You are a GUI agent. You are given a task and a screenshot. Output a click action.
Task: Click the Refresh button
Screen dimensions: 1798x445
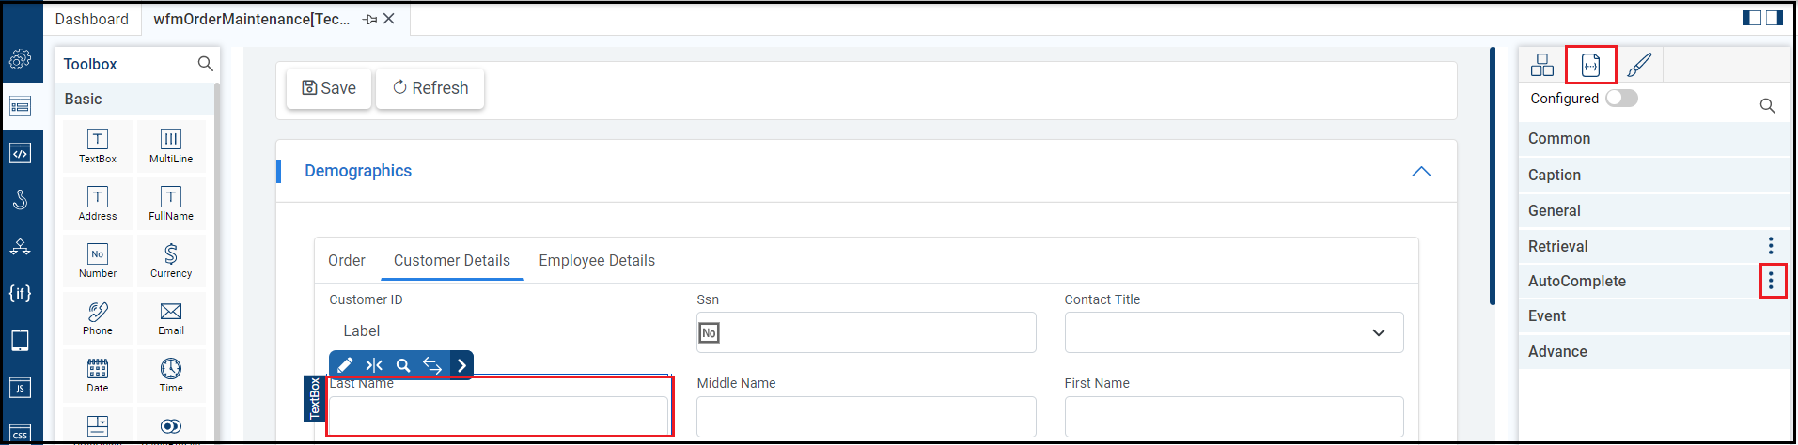[x=430, y=88]
